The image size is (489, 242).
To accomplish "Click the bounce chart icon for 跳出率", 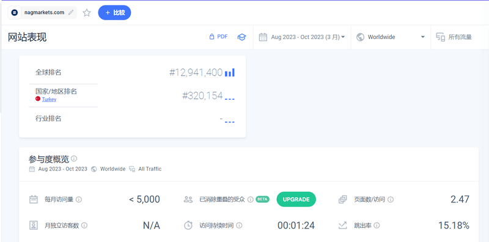I will [x=343, y=225].
